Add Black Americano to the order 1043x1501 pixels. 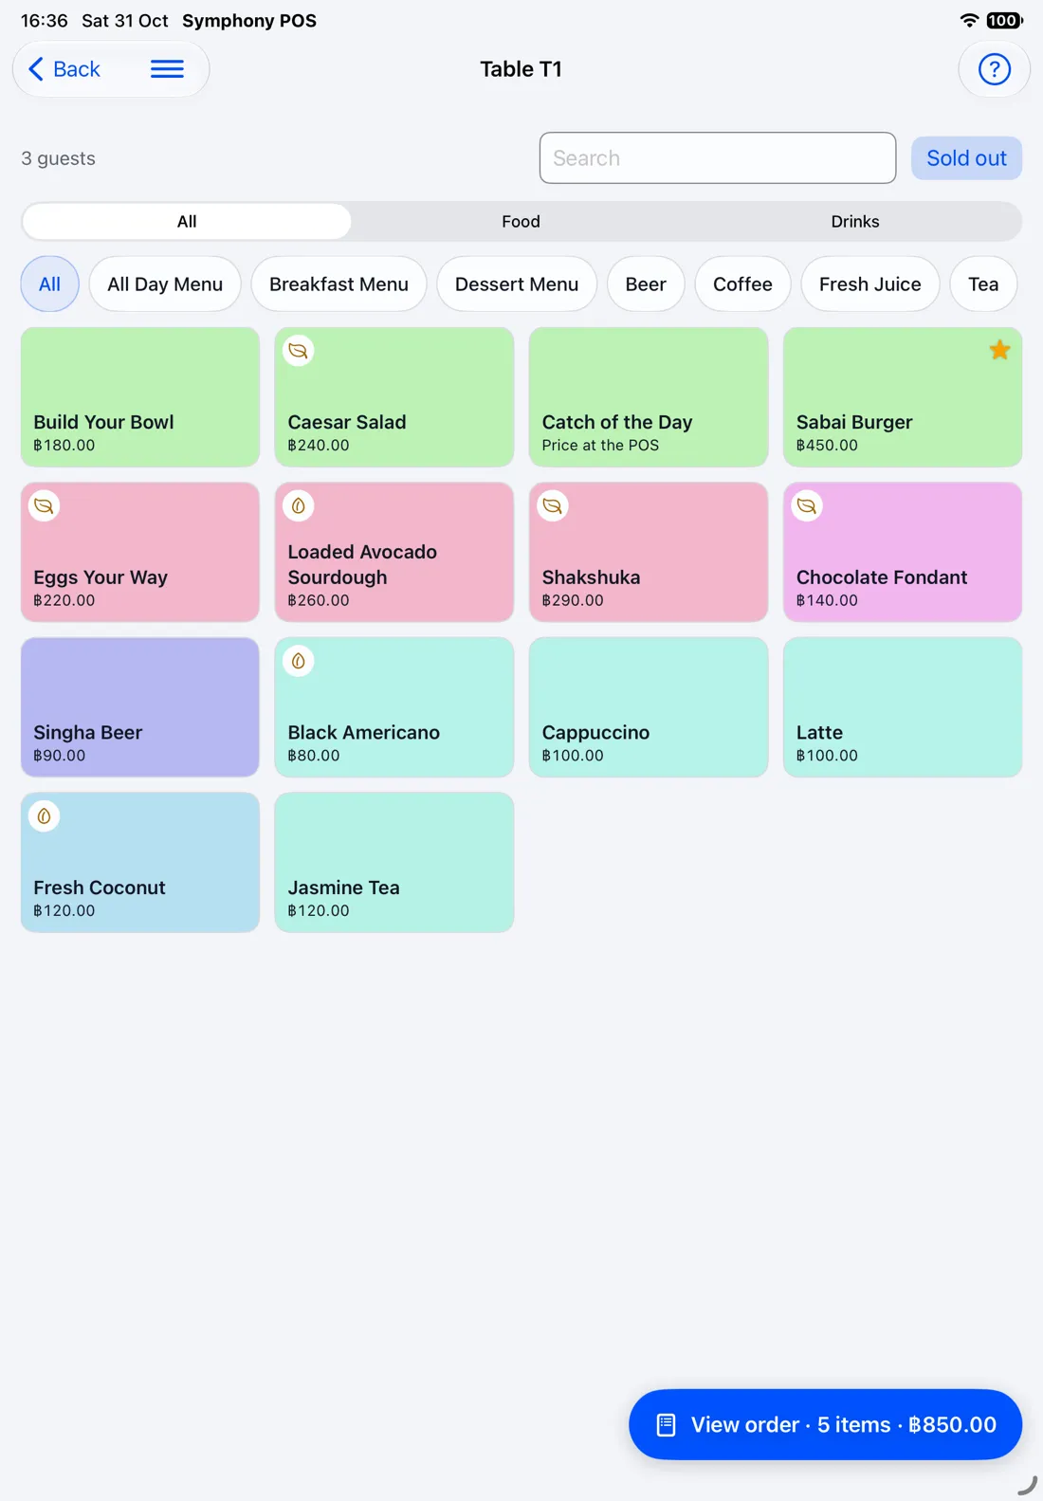click(394, 707)
